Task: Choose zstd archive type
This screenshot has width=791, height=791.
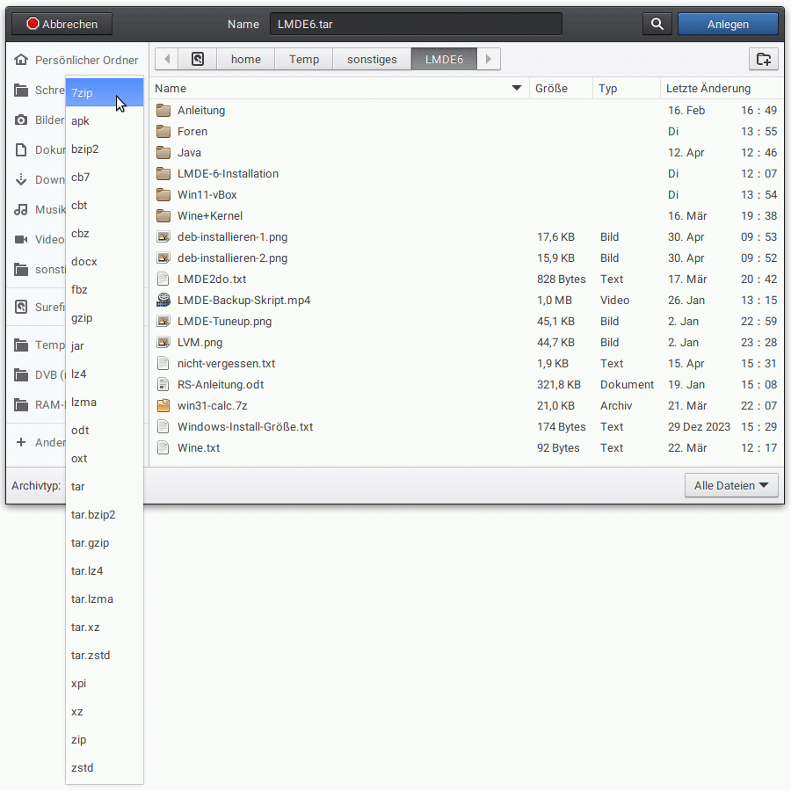Action: tap(105, 768)
